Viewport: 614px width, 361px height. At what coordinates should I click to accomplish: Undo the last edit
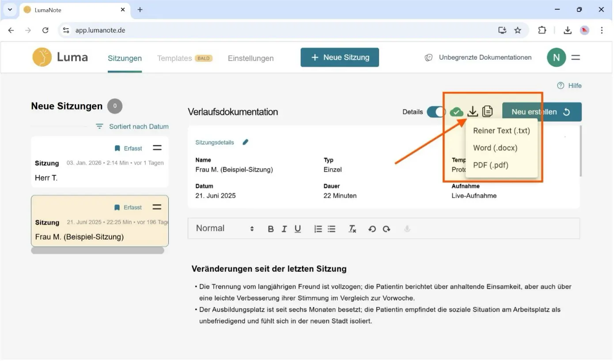click(372, 229)
